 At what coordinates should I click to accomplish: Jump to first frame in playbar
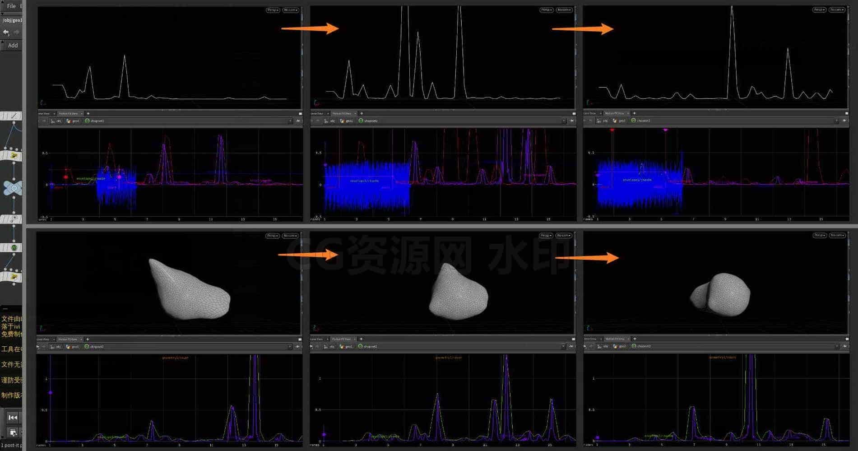(13, 418)
